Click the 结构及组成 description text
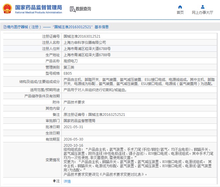This screenshot has width=220, height=187. click(139, 82)
